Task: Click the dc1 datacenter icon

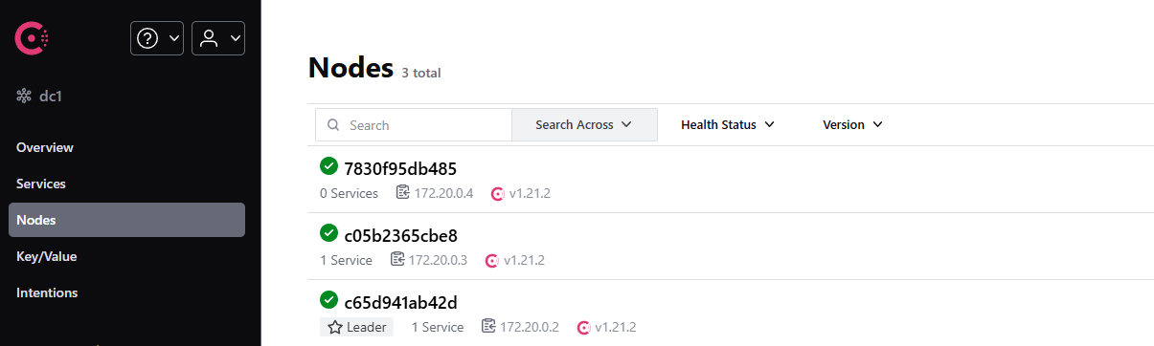Action: (24, 96)
